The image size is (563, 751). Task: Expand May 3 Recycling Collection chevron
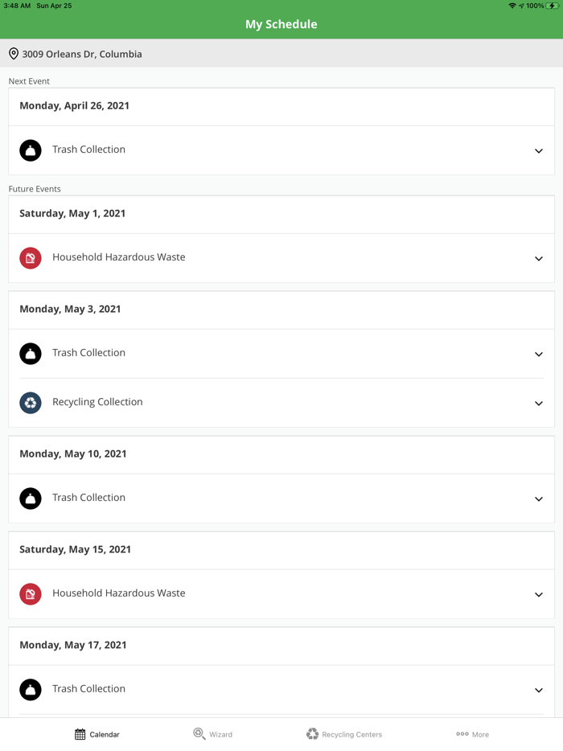coord(538,403)
